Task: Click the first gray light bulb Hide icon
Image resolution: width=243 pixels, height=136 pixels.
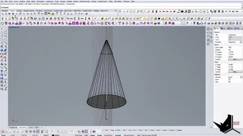Action: tap(2, 19)
